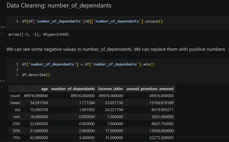Select execution count label [10]
Screen dimensions: 229x142
(2, 27)
